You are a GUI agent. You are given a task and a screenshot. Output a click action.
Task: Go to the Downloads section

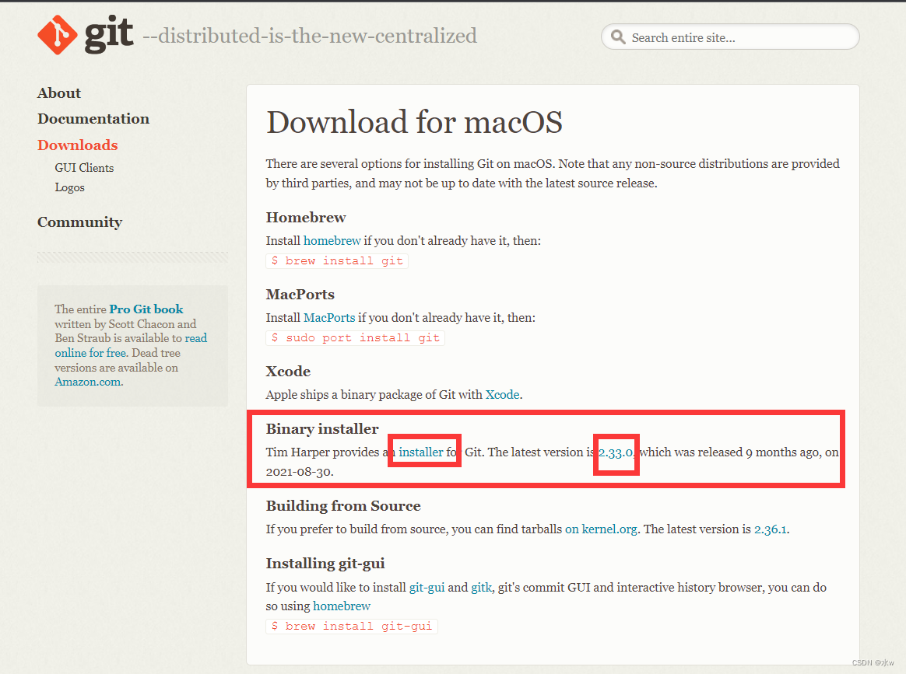pyautogui.click(x=77, y=145)
